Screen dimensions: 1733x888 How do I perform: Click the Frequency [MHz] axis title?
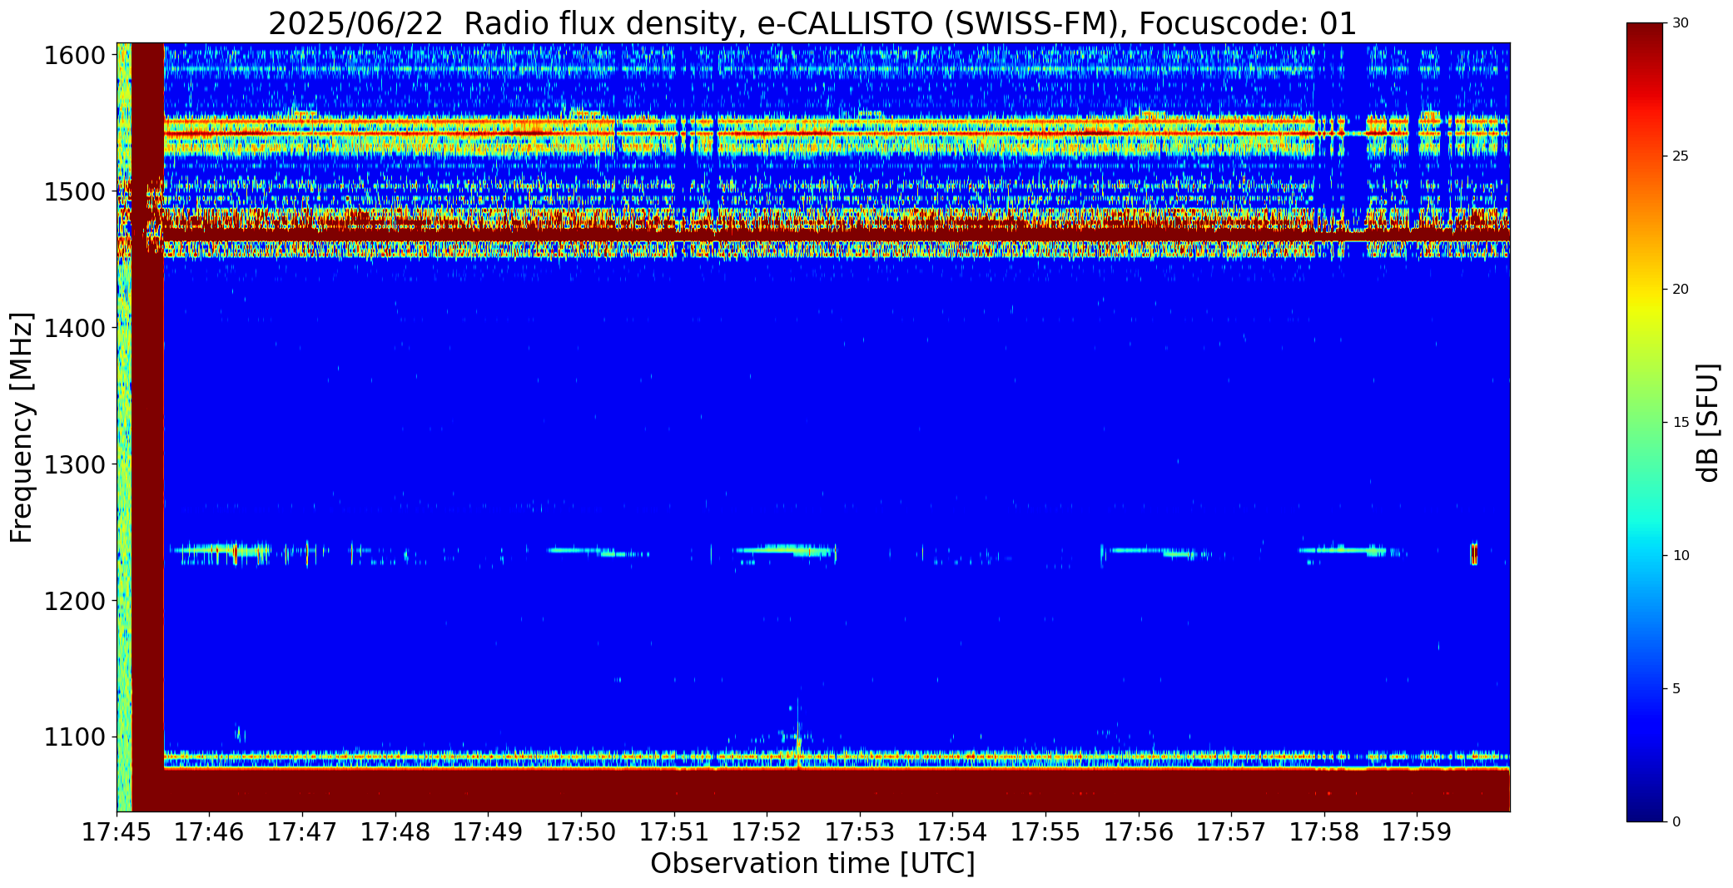pos(22,427)
